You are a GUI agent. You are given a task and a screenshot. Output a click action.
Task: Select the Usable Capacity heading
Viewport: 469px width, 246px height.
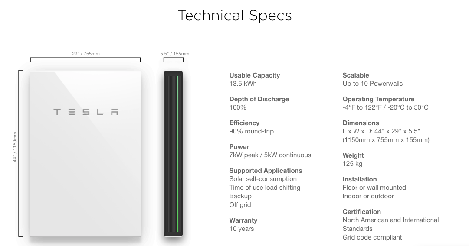[255, 75]
